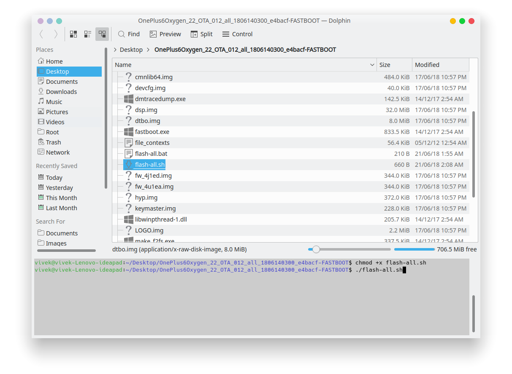Click the 706.5 MiB free space bar
Viewport: 512px width, 374px height.
point(414,249)
